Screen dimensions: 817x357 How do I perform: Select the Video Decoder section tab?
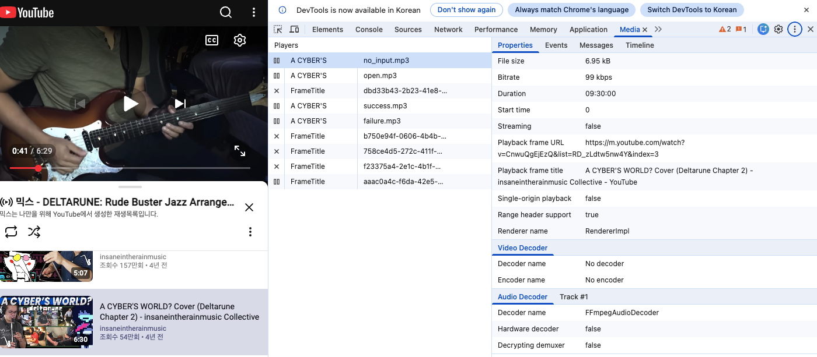[522, 248]
